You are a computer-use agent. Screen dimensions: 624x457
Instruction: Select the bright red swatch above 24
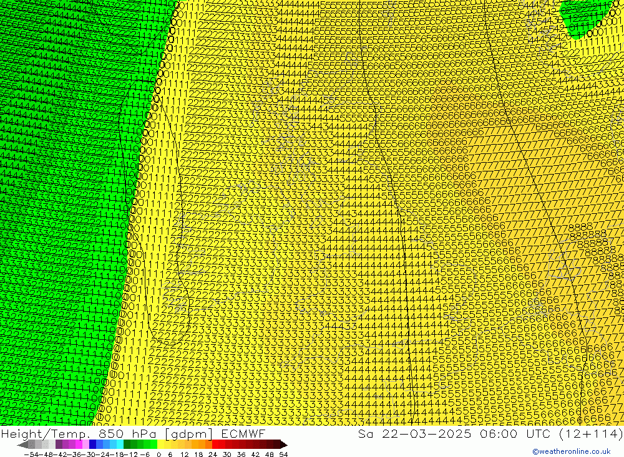(x=215, y=445)
